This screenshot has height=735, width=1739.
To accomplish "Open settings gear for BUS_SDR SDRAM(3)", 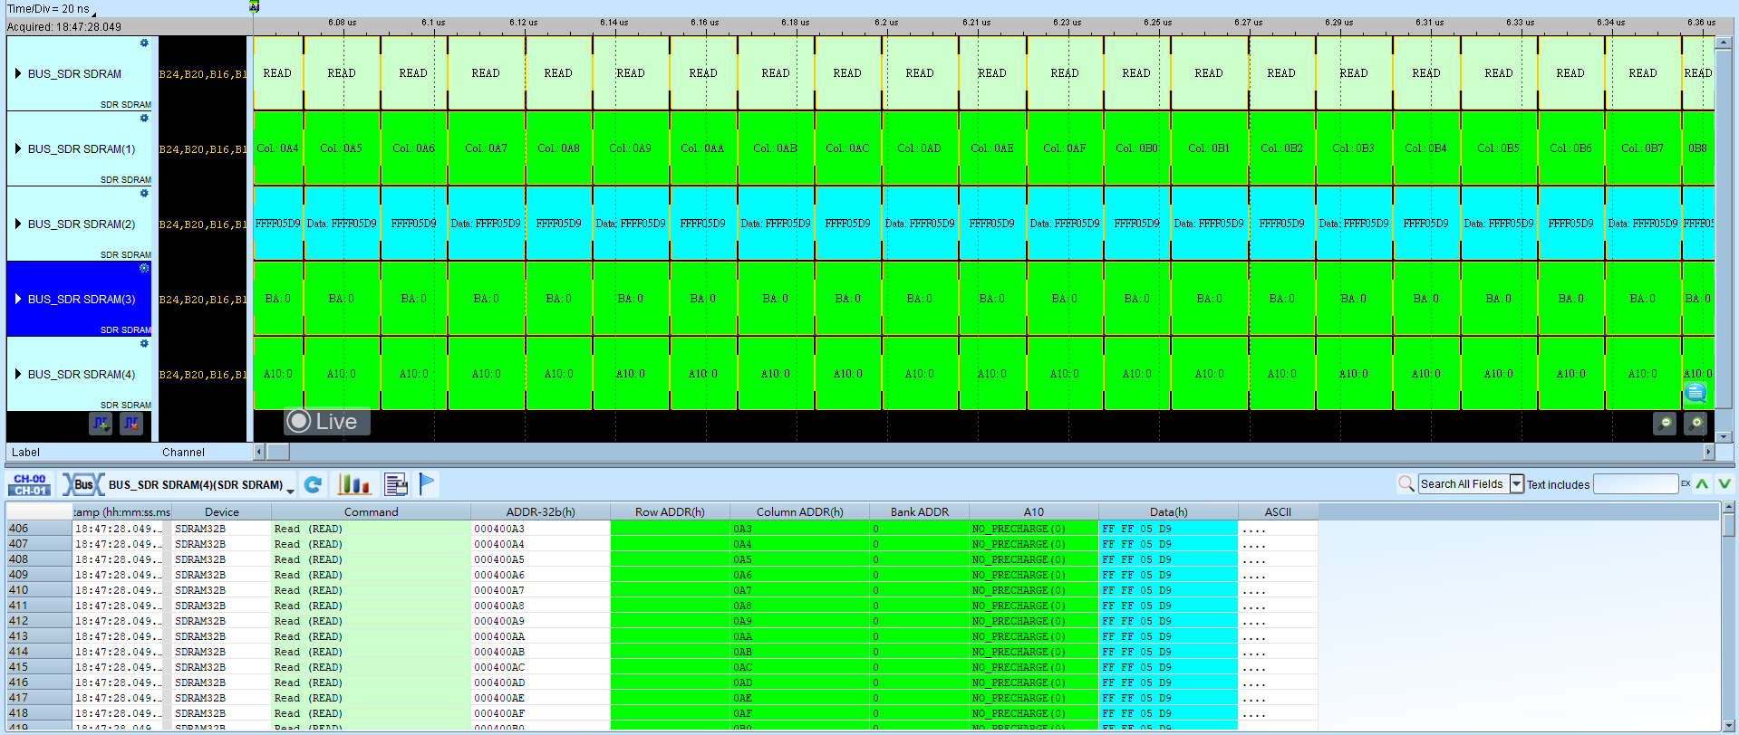I will coord(144,268).
